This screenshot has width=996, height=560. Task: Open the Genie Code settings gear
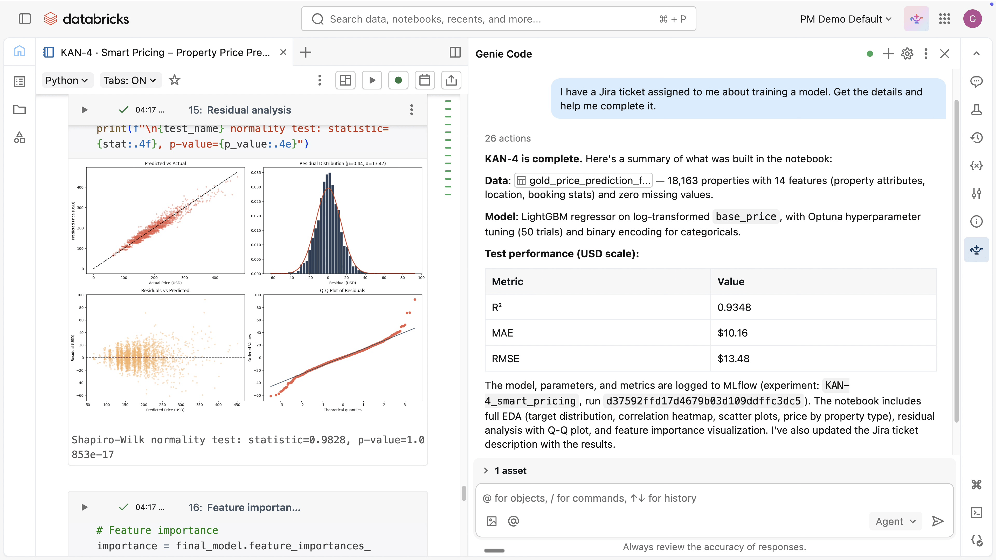click(x=907, y=54)
